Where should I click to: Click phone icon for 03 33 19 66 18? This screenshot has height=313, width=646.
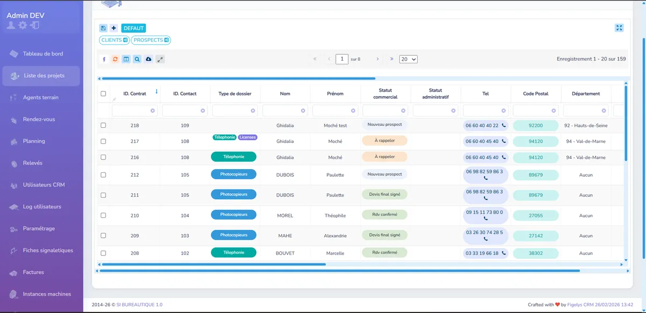tap(504, 253)
